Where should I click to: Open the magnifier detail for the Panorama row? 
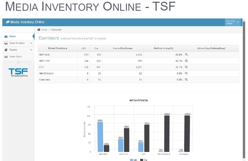186,79
